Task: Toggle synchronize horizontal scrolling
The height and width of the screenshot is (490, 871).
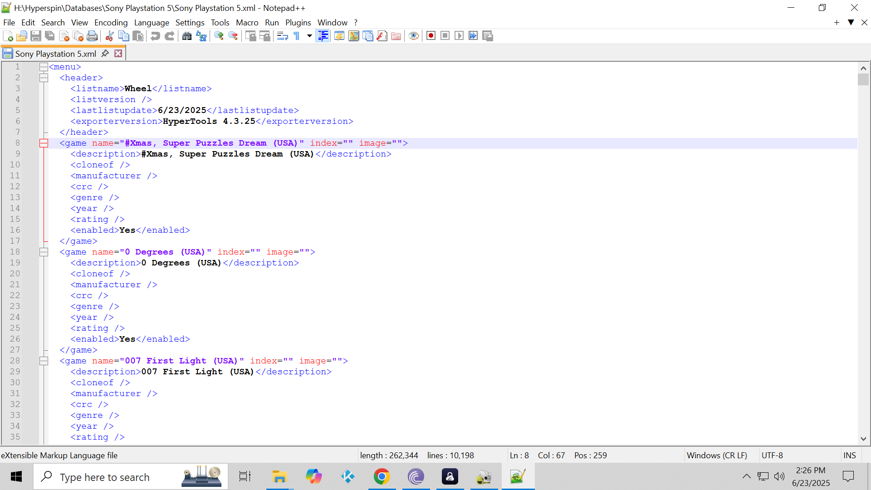Action: [264, 36]
